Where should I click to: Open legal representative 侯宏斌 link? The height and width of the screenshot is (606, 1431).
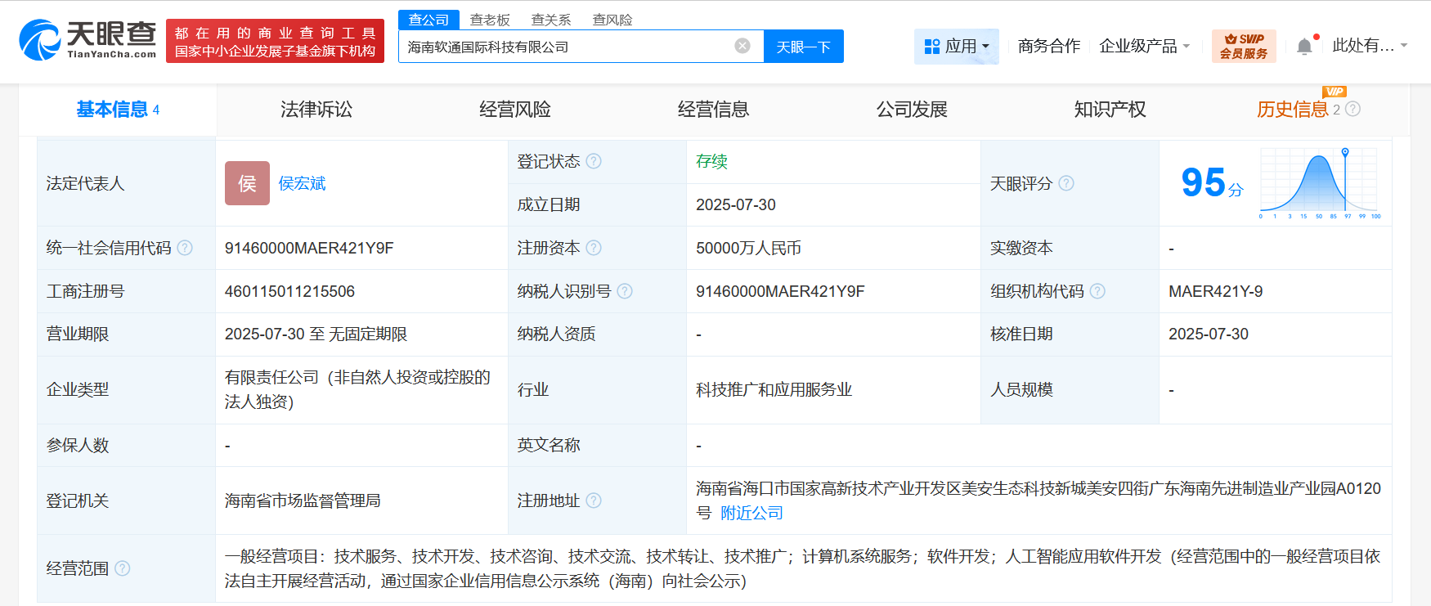(x=302, y=183)
